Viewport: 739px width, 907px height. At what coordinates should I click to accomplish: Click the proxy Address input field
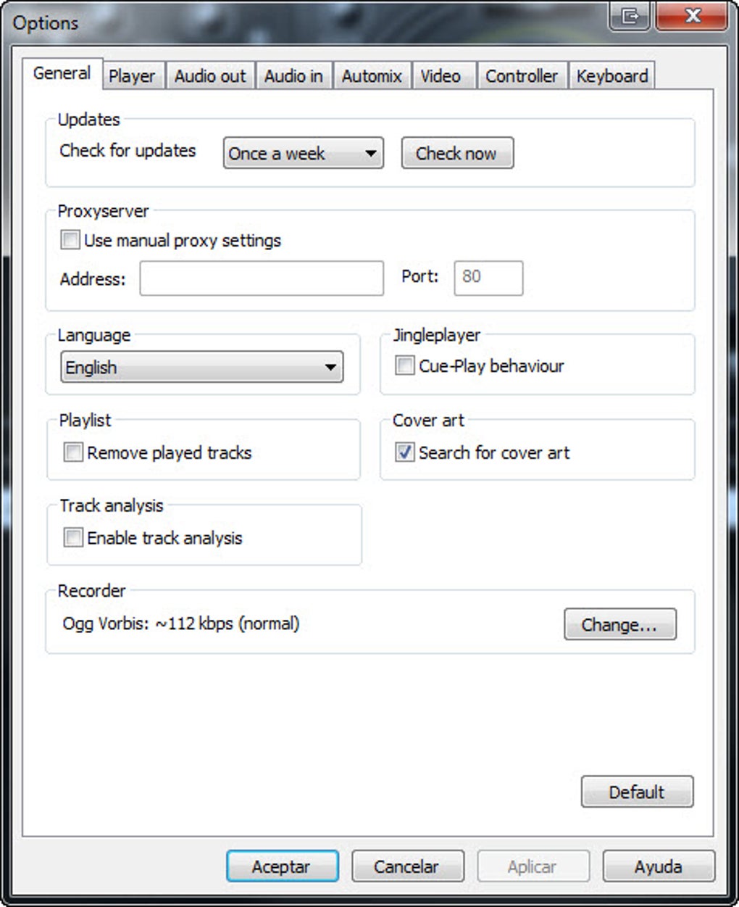(x=262, y=278)
